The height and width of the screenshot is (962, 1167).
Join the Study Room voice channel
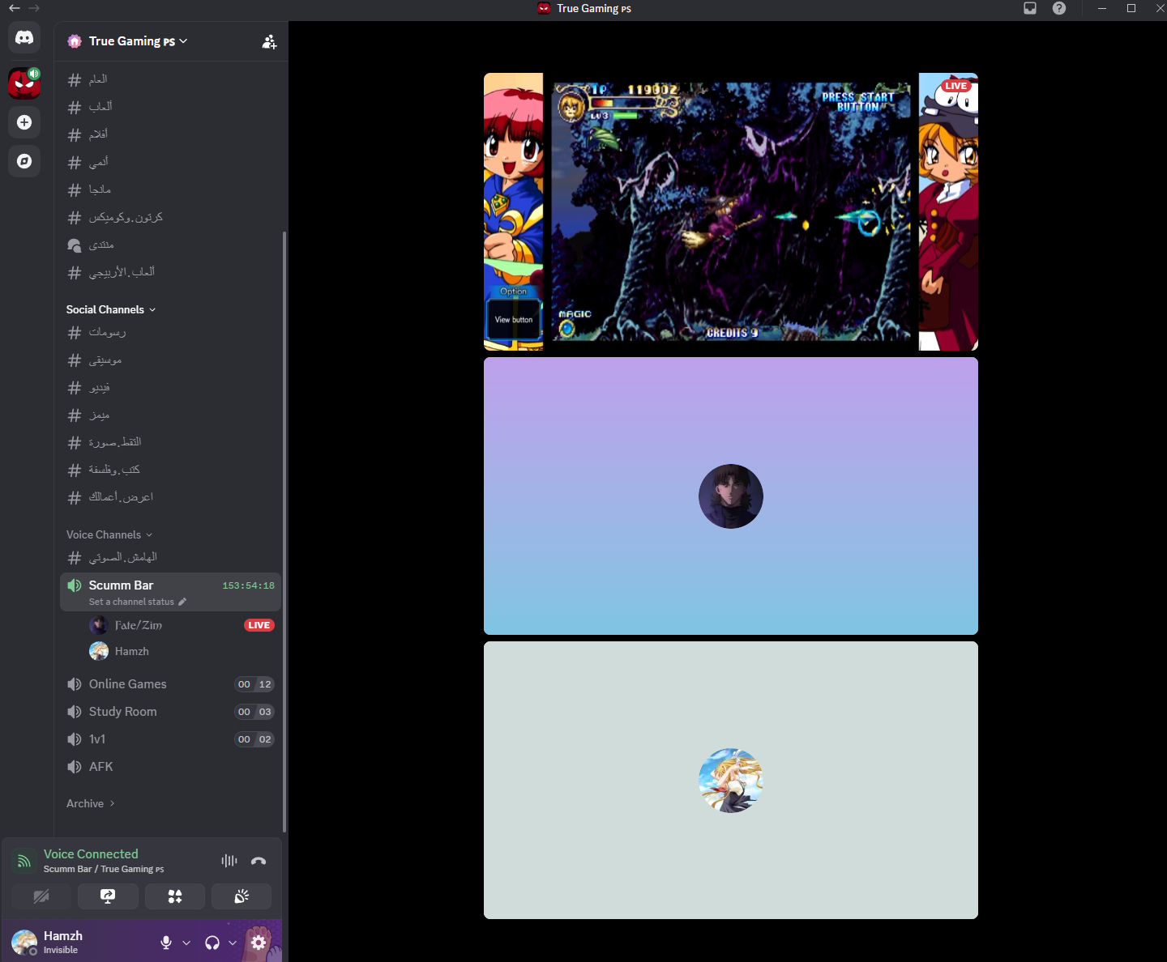(170, 712)
